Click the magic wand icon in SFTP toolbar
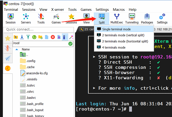The image size is (172, 117). 71,37
